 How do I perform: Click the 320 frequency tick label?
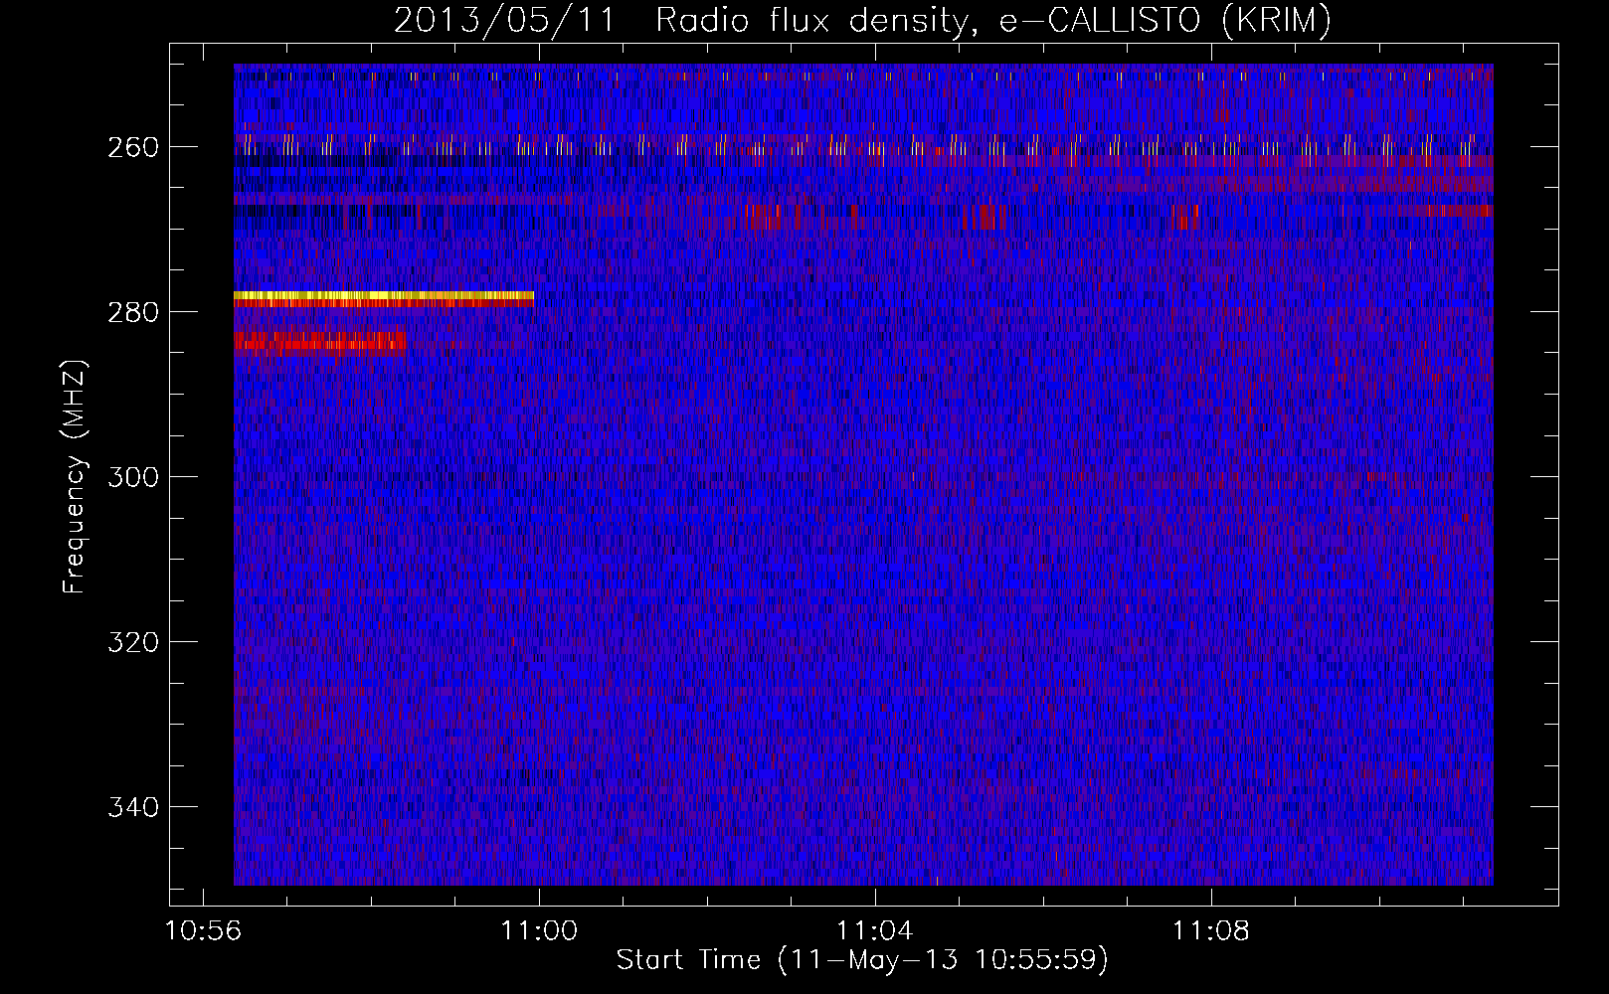click(132, 642)
